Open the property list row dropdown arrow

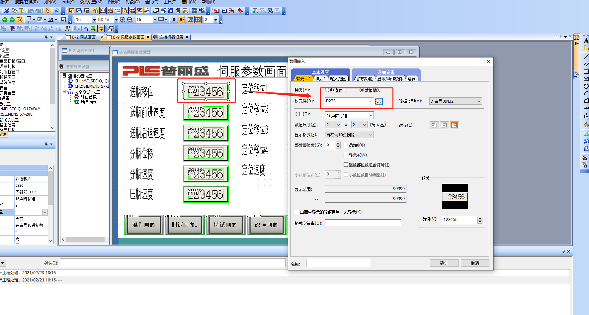tap(45, 212)
